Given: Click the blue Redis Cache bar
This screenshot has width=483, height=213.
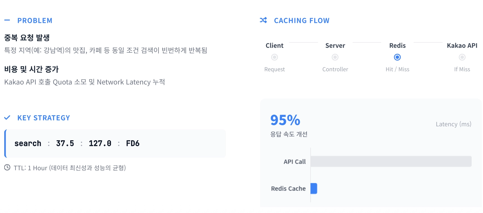Looking at the screenshot, I should 314,188.
